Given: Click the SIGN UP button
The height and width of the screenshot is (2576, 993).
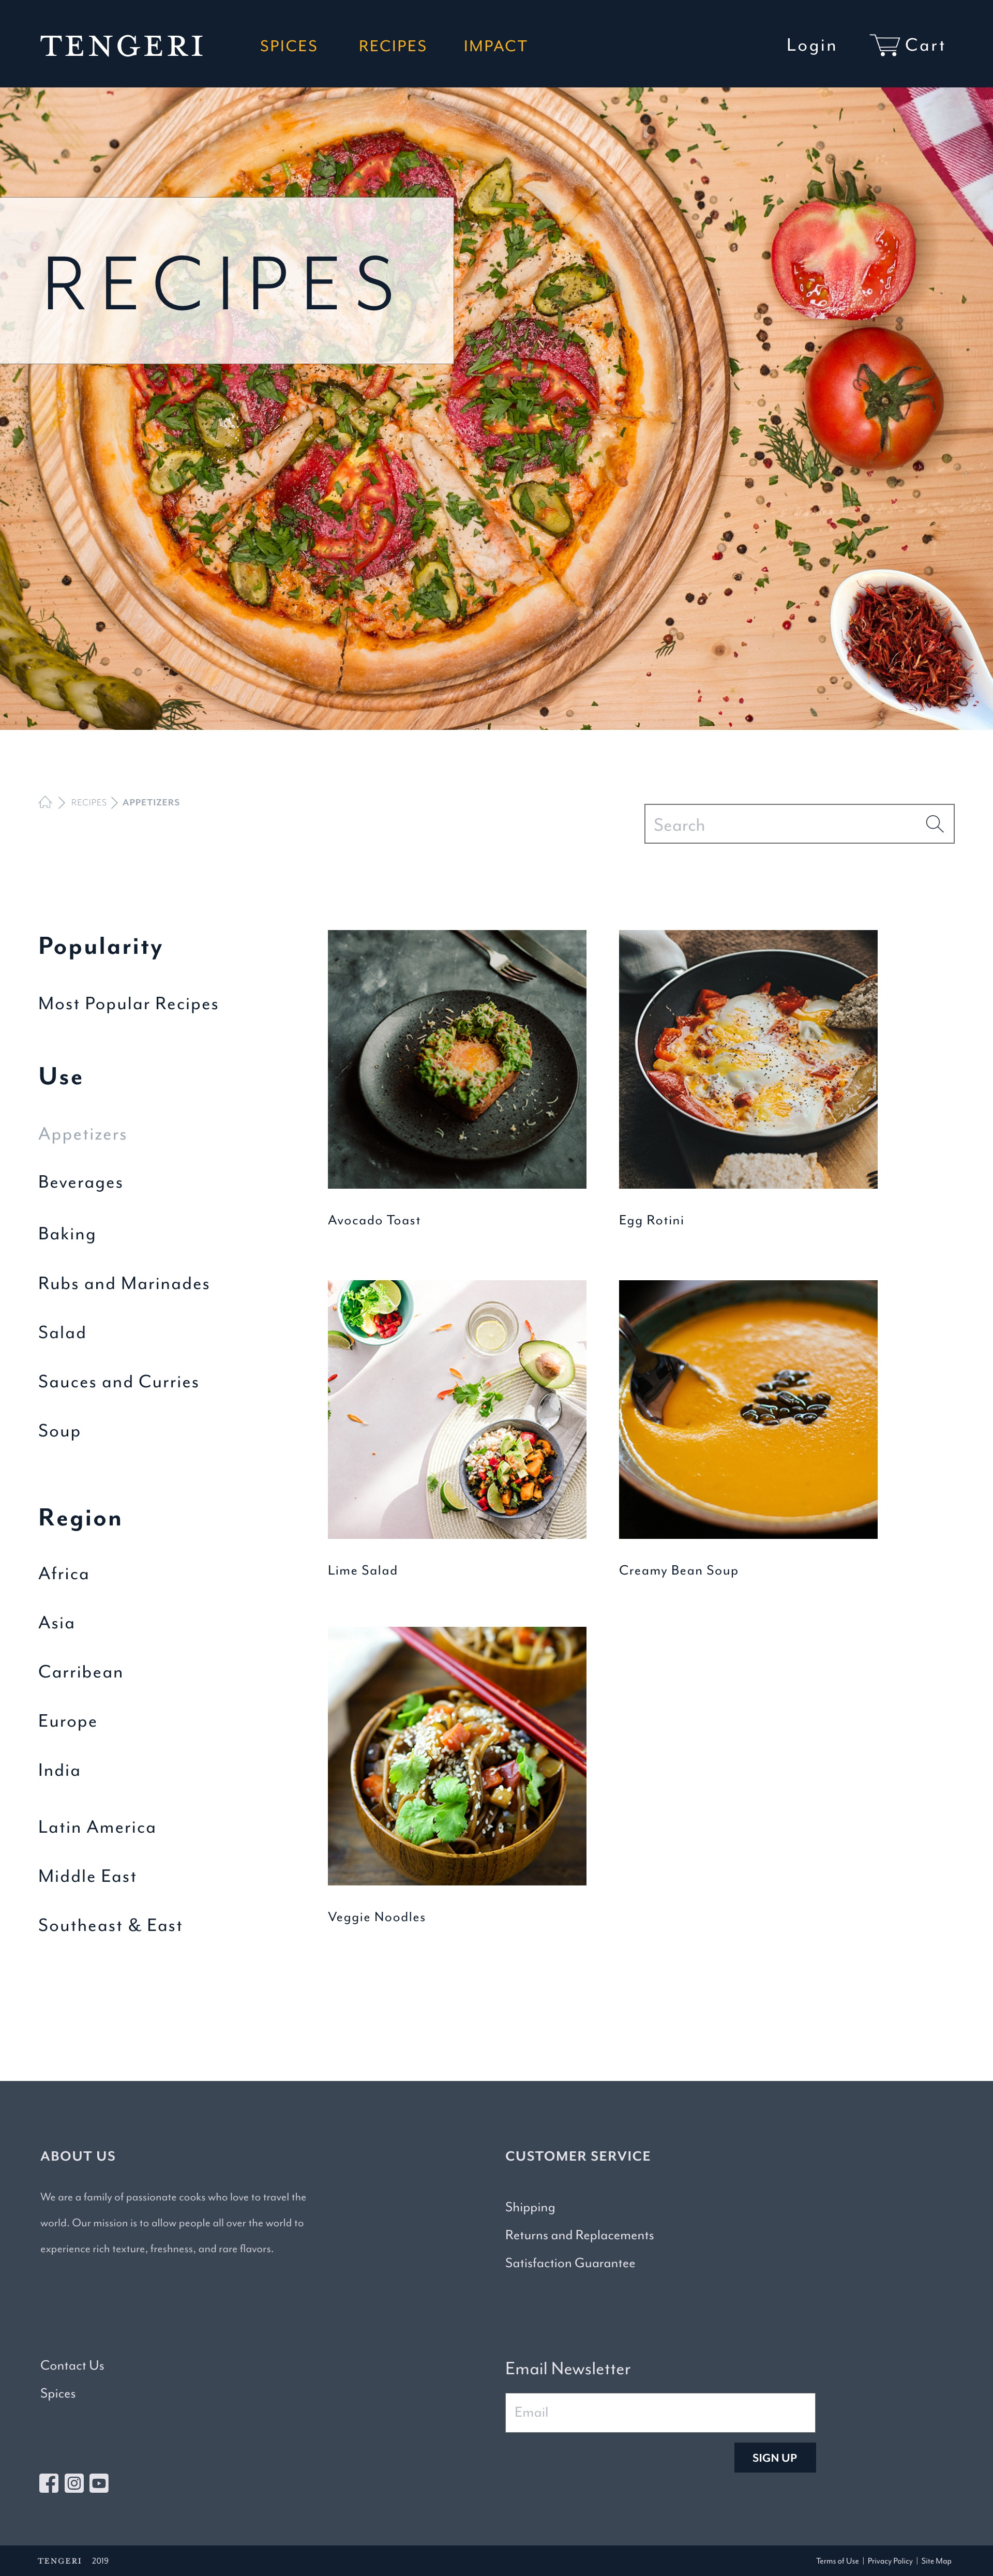Looking at the screenshot, I should (775, 2458).
